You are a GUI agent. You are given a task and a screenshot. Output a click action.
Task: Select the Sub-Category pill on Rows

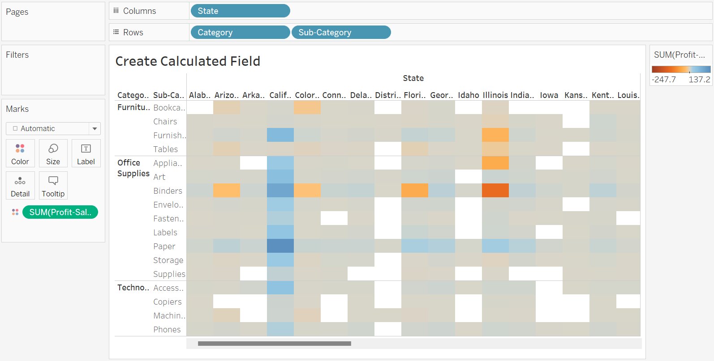tap(341, 32)
